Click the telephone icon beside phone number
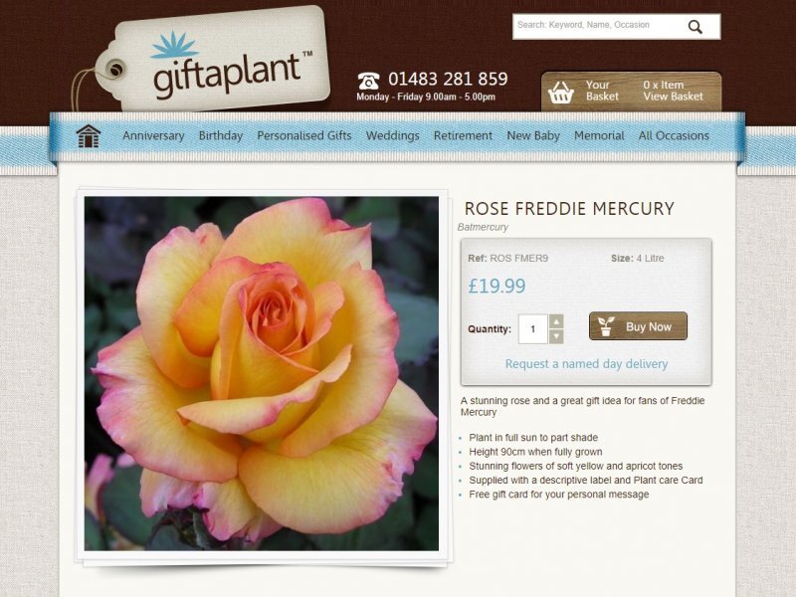 click(x=368, y=81)
